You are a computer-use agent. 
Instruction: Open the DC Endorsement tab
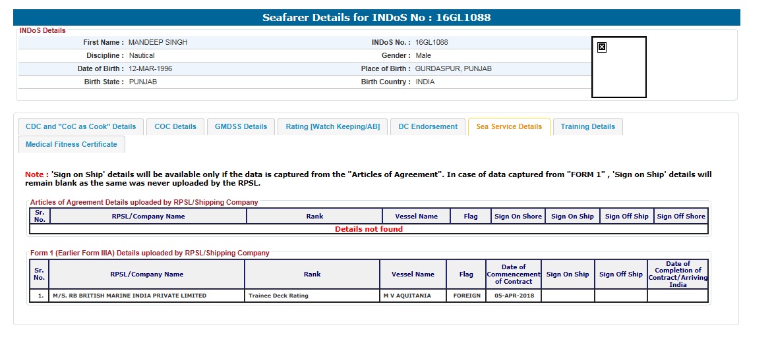tap(428, 126)
